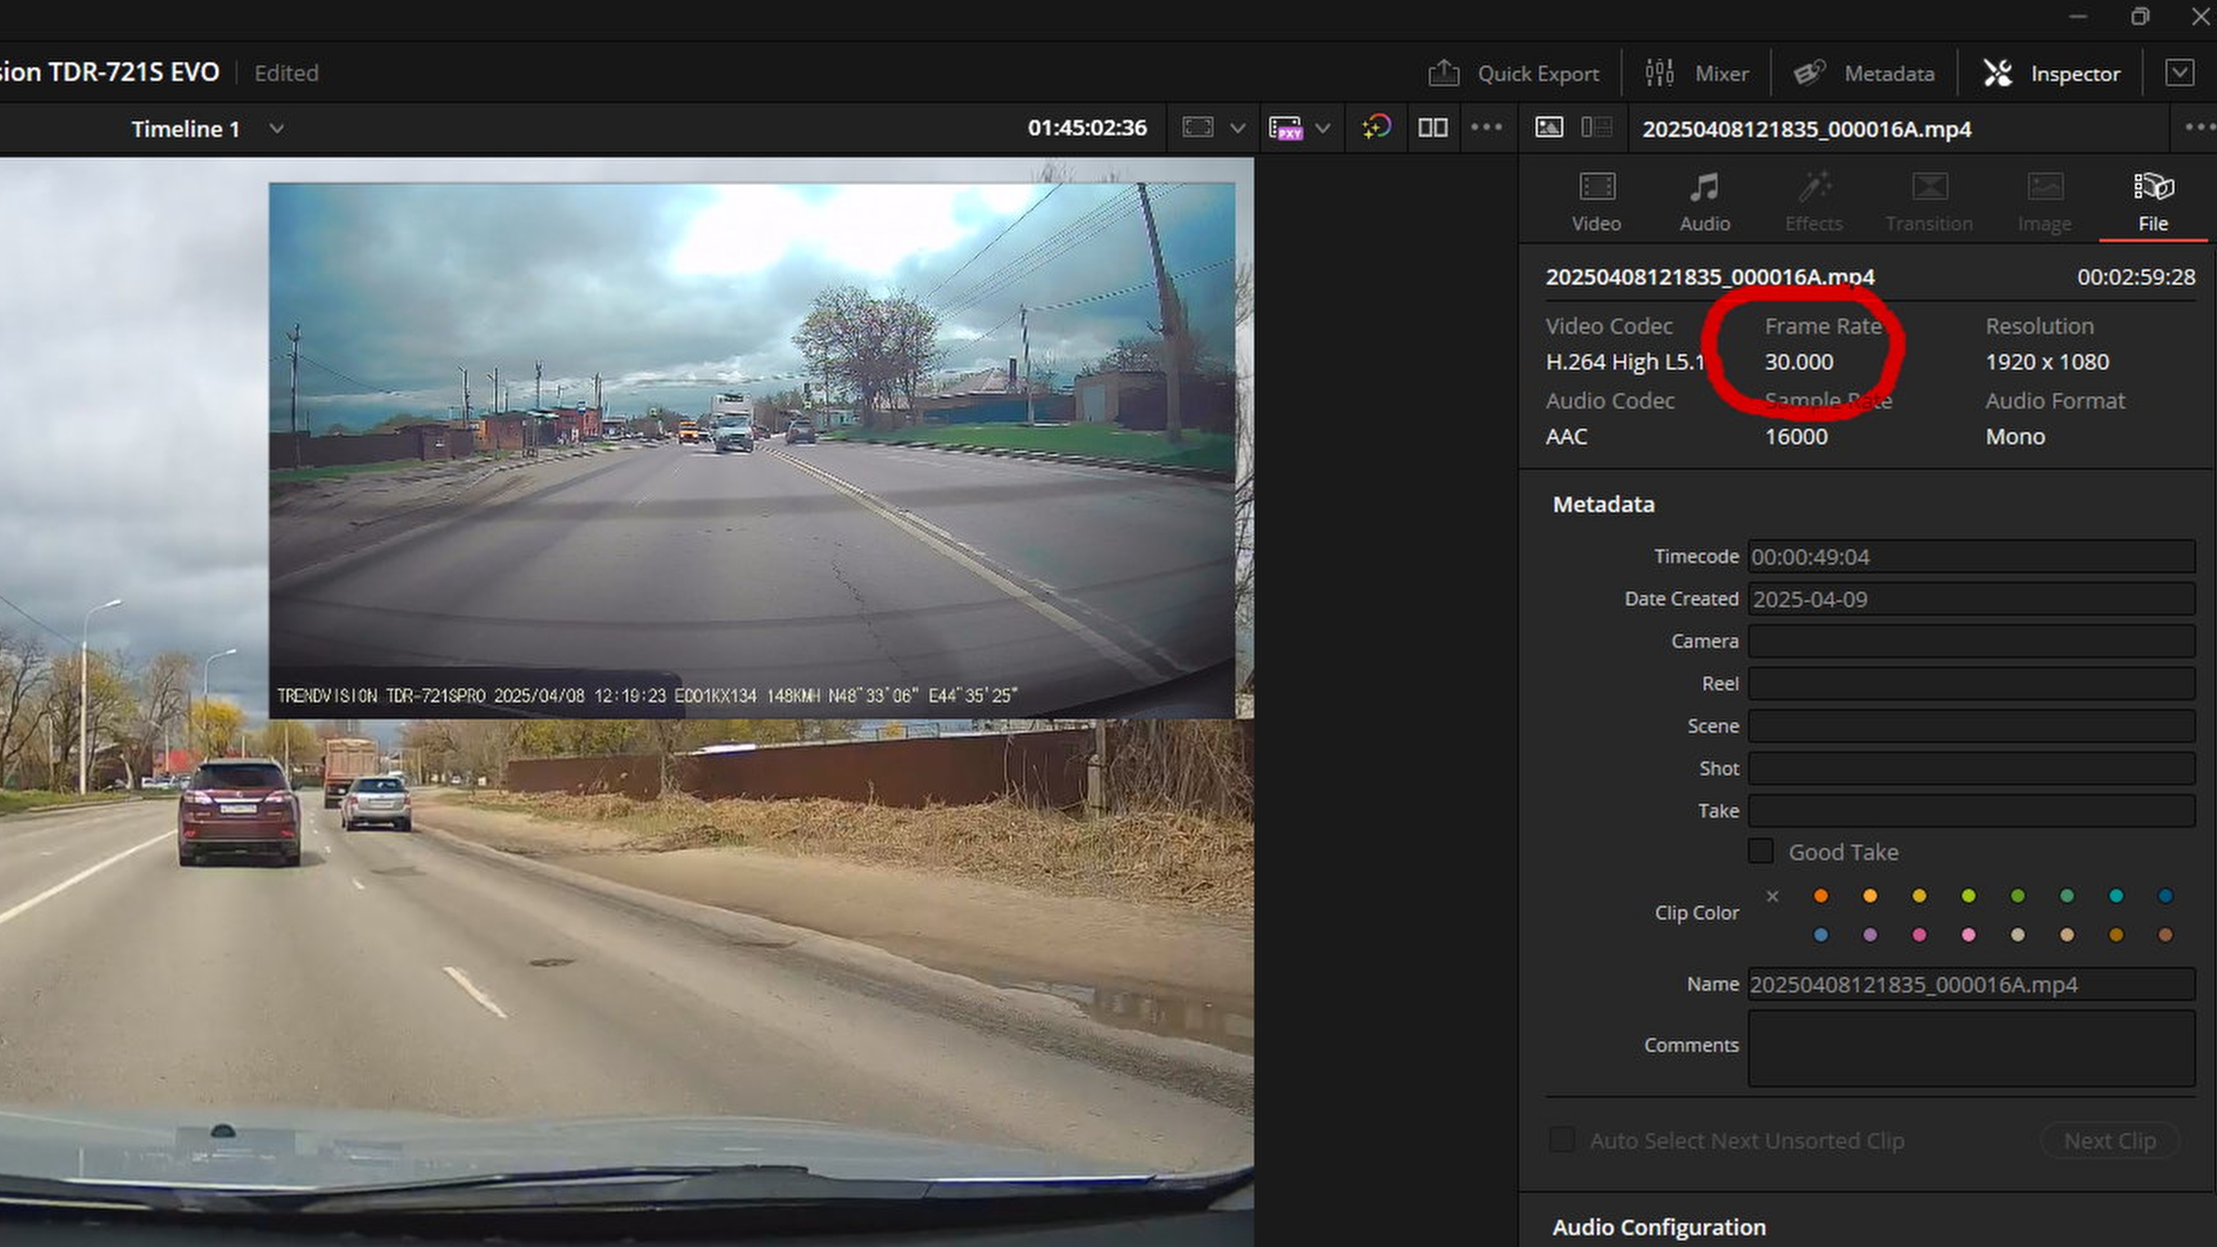Click into the Comments text field

1971,1047
